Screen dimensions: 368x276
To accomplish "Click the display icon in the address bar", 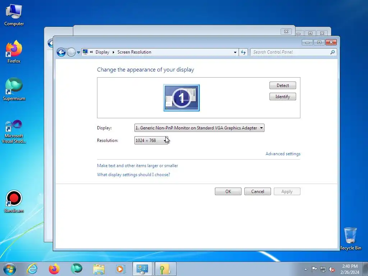I will (x=85, y=52).
